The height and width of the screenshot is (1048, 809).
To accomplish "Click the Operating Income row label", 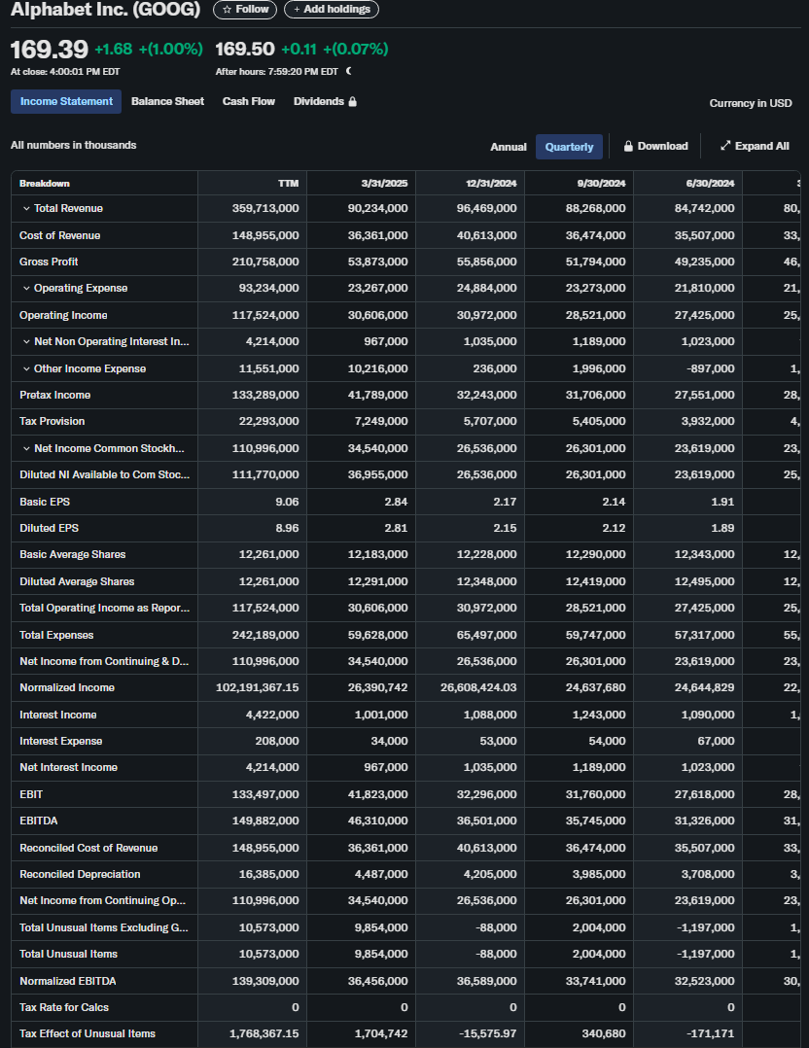I will [x=63, y=315].
